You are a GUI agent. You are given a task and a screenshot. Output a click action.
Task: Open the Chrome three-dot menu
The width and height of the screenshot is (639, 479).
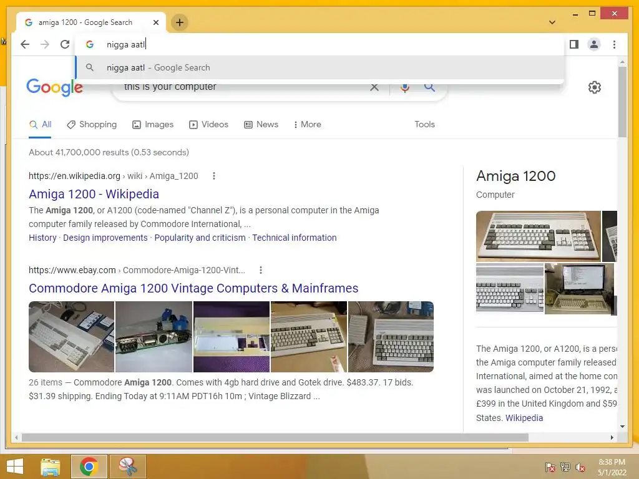(x=614, y=44)
